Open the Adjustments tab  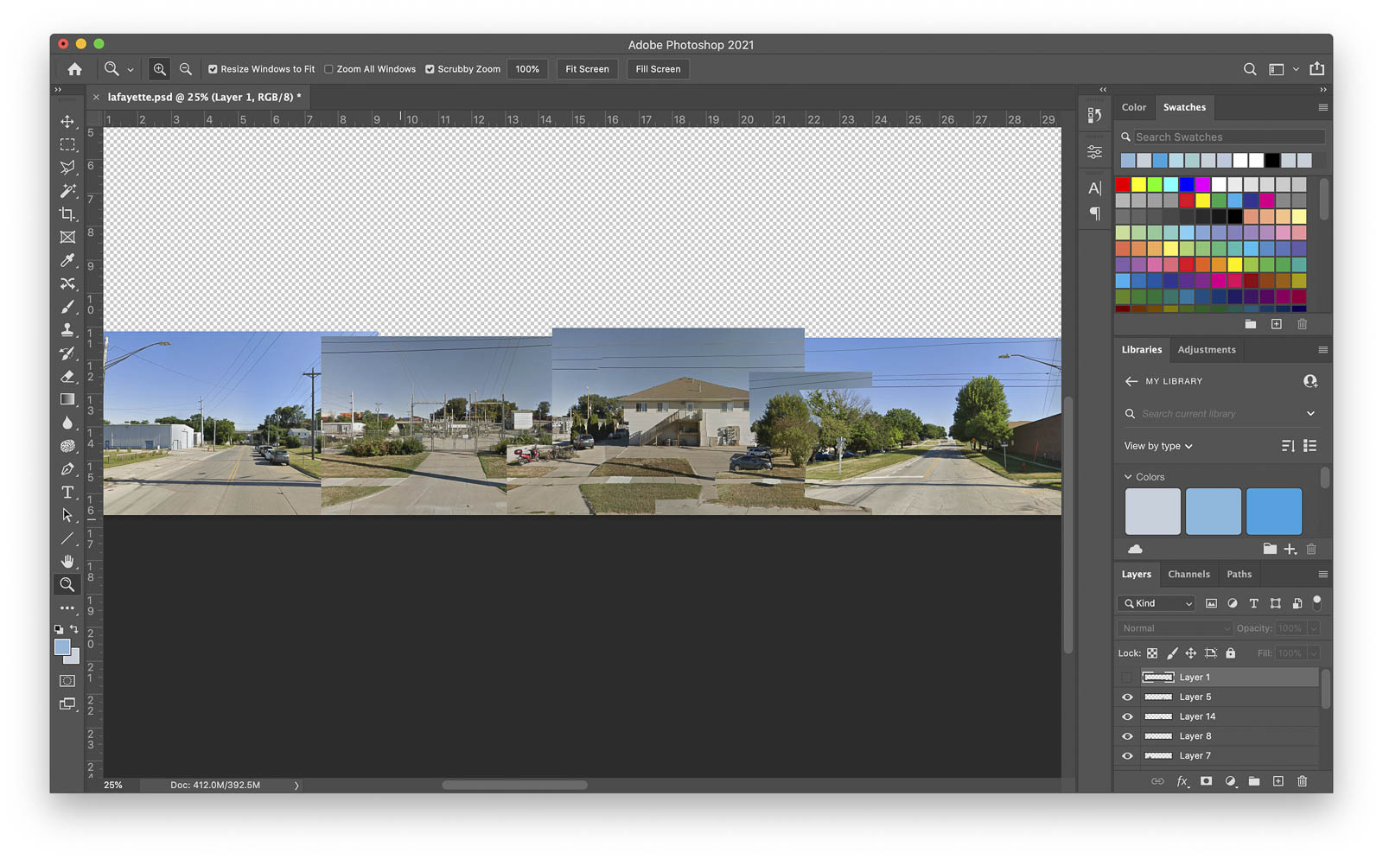pyautogui.click(x=1206, y=350)
